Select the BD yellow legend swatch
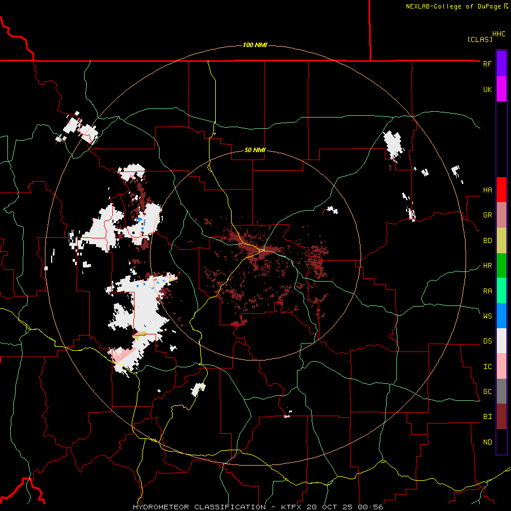The image size is (511, 511). pyautogui.click(x=501, y=241)
